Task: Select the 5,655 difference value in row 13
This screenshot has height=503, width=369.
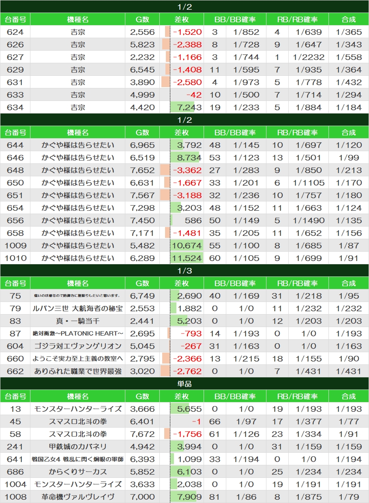Action: pos(189,409)
